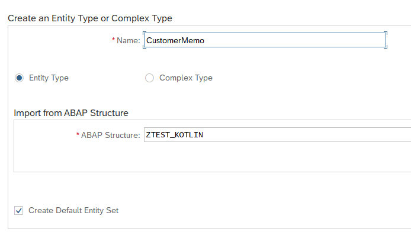Select the Entity Type radio button
The height and width of the screenshot is (238, 411).
[19, 78]
